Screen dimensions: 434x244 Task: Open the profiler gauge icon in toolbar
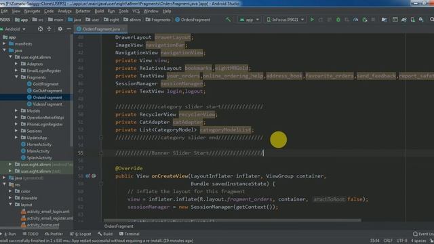click(x=356, y=20)
